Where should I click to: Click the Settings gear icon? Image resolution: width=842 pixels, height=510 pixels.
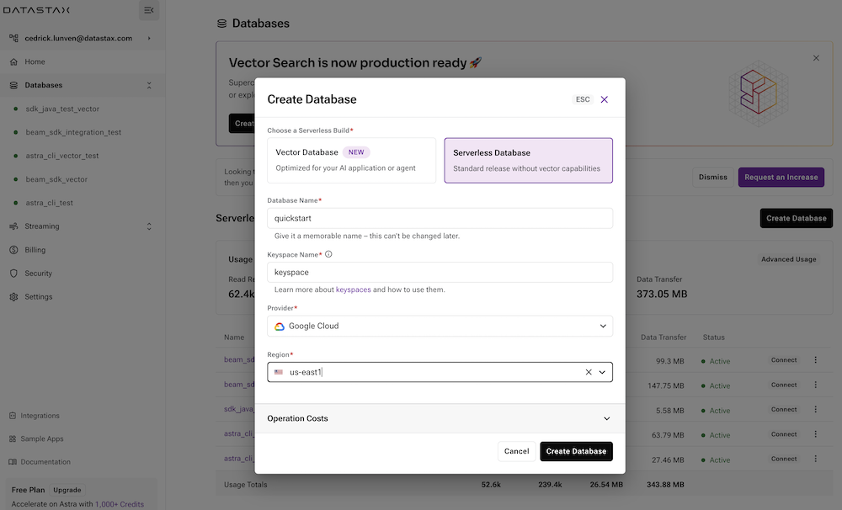coord(13,297)
